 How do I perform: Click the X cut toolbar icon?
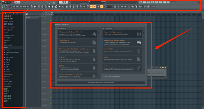click(x=129, y=7)
